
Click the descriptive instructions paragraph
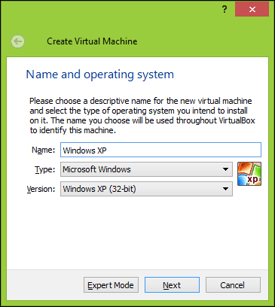click(x=142, y=115)
